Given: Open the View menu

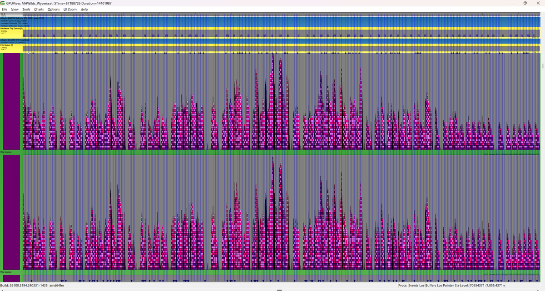Looking at the screenshot, I should point(15,9).
